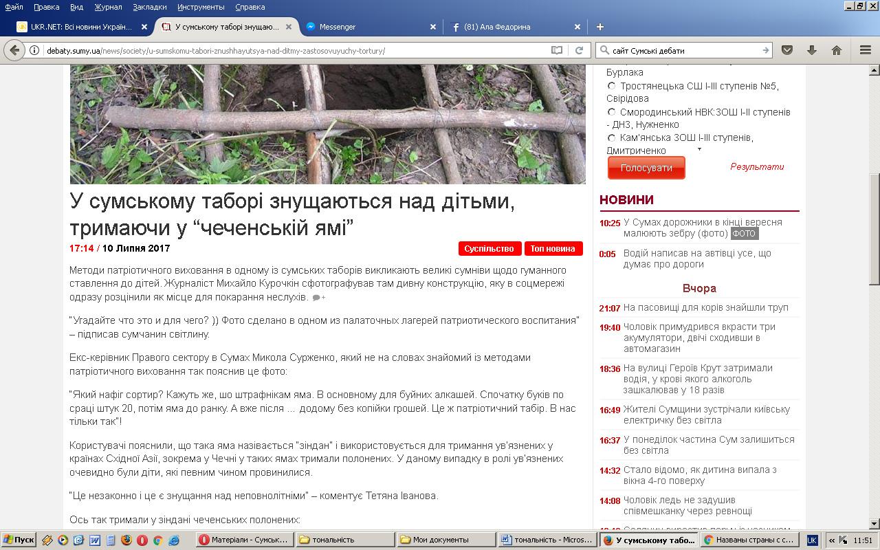The height and width of the screenshot is (550, 880).
Task: Open the Справка menu
Action: pyautogui.click(x=250, y=7)
